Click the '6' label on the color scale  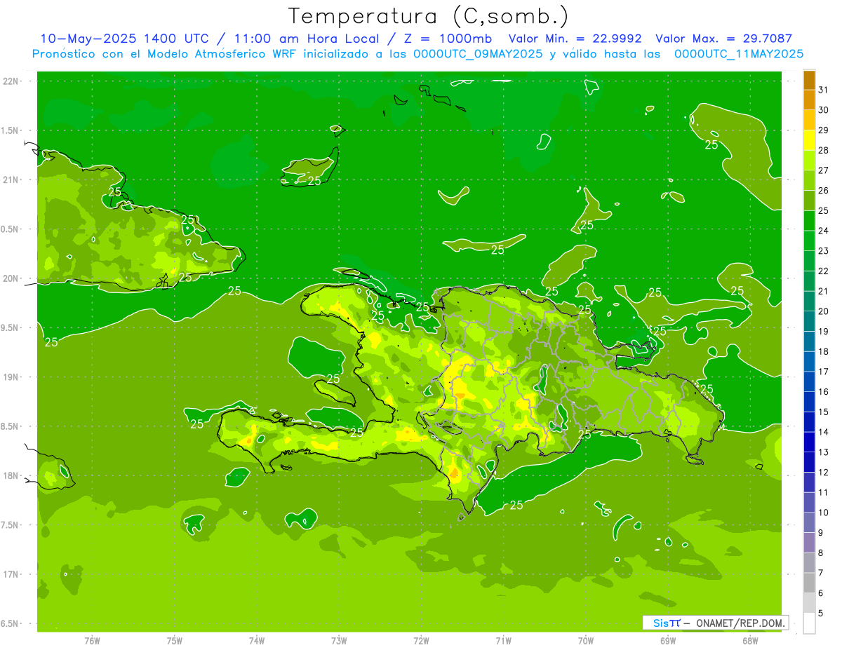(x=821, y=593)
